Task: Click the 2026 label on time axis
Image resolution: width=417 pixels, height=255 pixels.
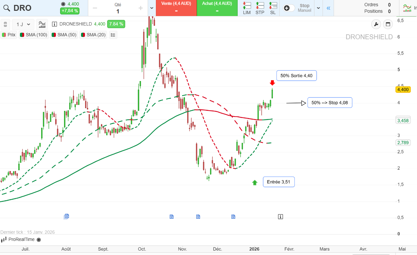Action: coord(254,249)
